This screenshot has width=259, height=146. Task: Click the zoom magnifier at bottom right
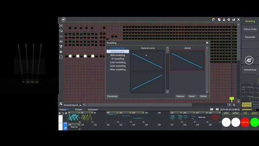click(x=234, y=105)
